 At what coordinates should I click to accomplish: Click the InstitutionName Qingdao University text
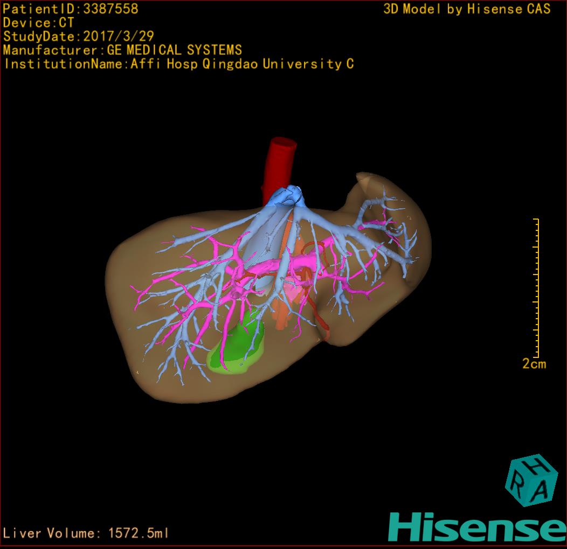point(179,64)
